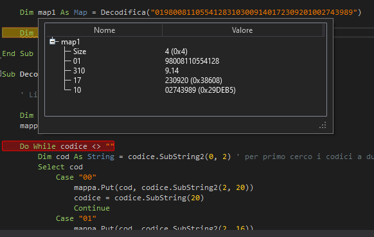
Task: Click the tooltip resize grip
Action: pyautogui.click(x=323, y=126)
